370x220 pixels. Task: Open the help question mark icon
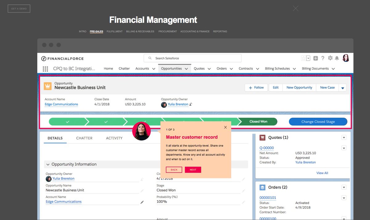tap(323, 58)
